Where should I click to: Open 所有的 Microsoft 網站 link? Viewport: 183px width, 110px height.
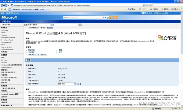(x=161, y=13)
